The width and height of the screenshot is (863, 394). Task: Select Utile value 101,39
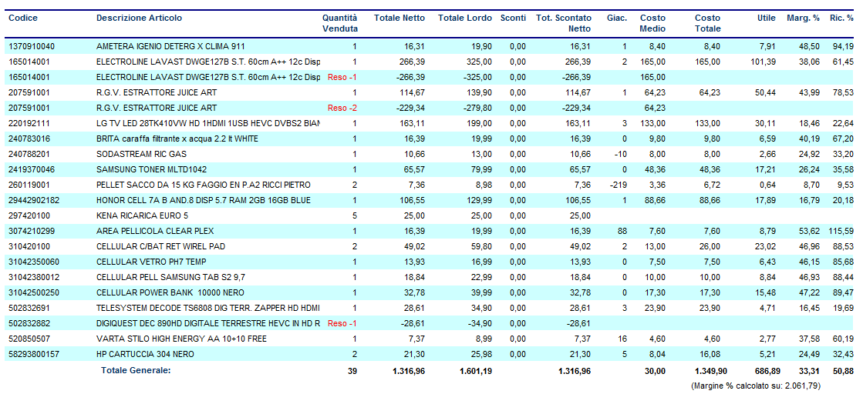pos(763,62)
